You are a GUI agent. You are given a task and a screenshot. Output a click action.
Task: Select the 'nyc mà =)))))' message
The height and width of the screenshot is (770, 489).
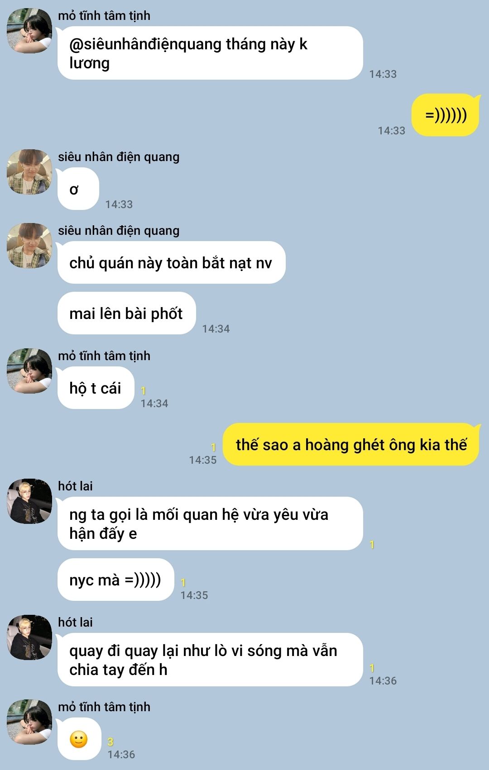pos(115,580)
